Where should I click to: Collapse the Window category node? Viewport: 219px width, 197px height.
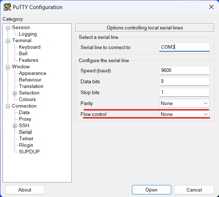tap(8, 67)
